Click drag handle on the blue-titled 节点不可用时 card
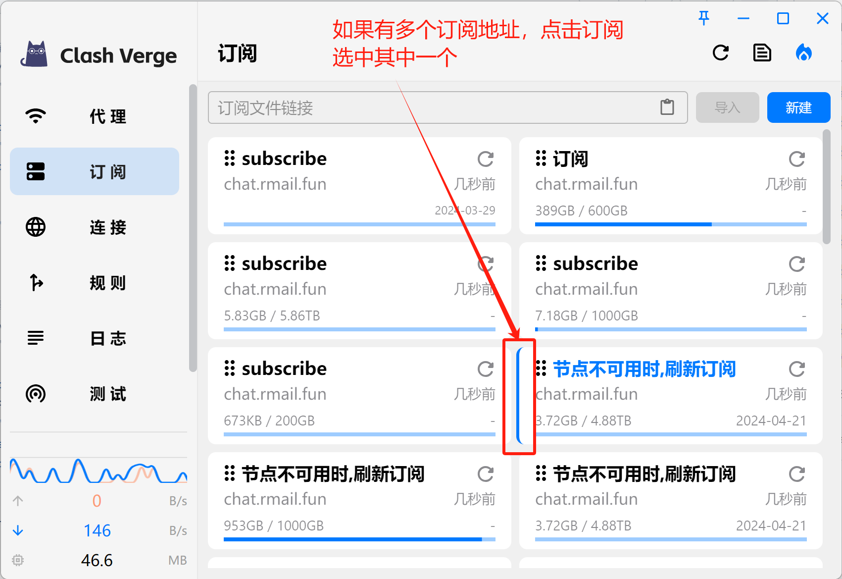The width and height of the screenshot is (842, 579). coord(541,368)
